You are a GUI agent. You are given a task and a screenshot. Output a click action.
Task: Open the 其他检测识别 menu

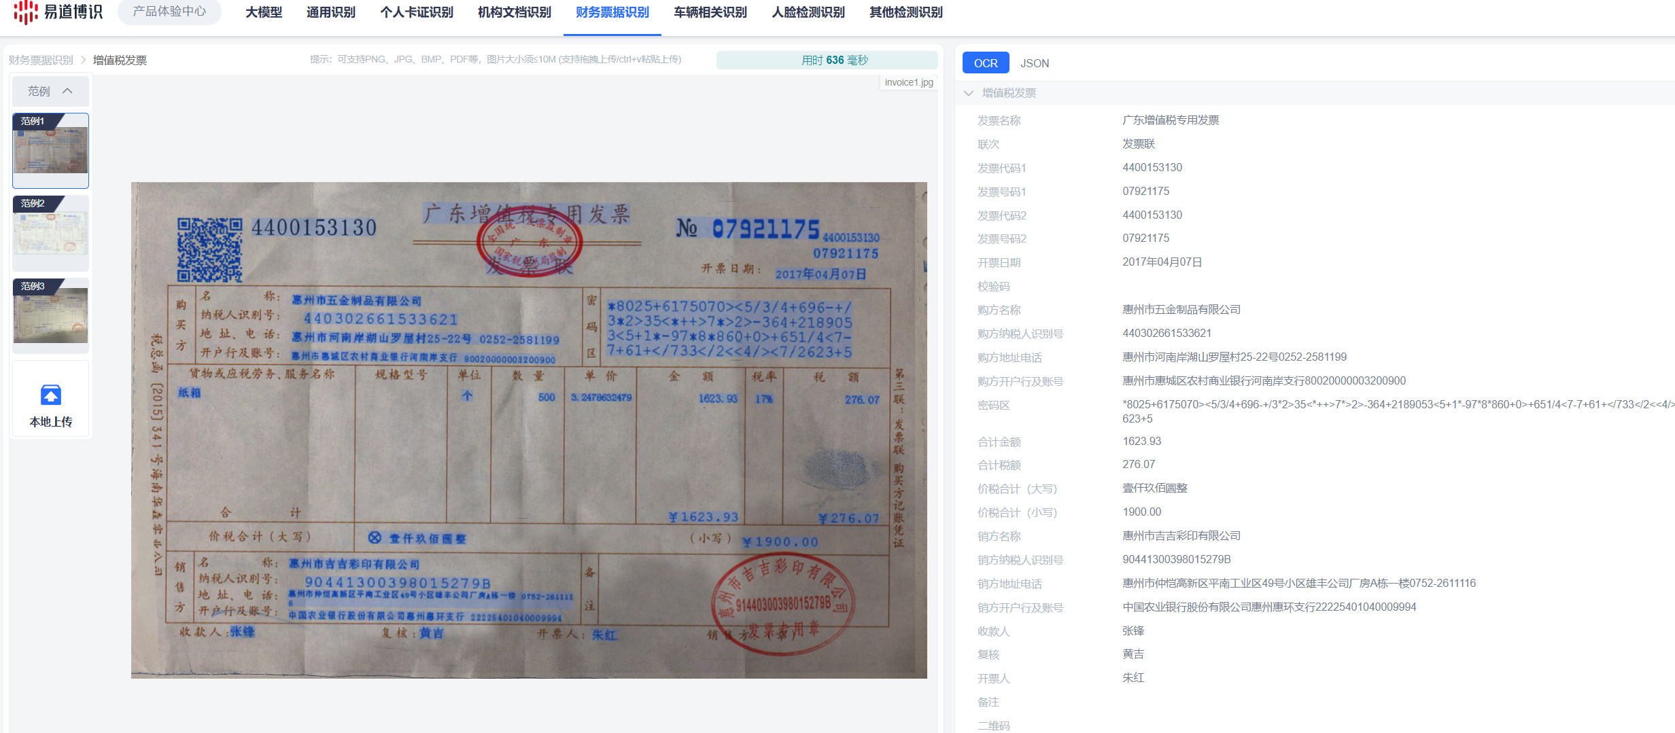point(906,12)
